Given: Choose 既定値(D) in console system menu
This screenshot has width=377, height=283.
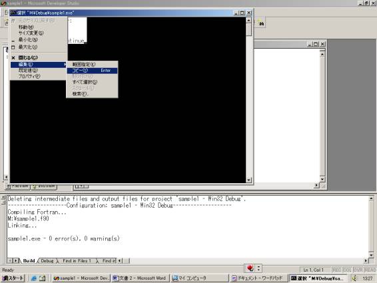Looking at the screenshot, I should [x=39, y=70].
